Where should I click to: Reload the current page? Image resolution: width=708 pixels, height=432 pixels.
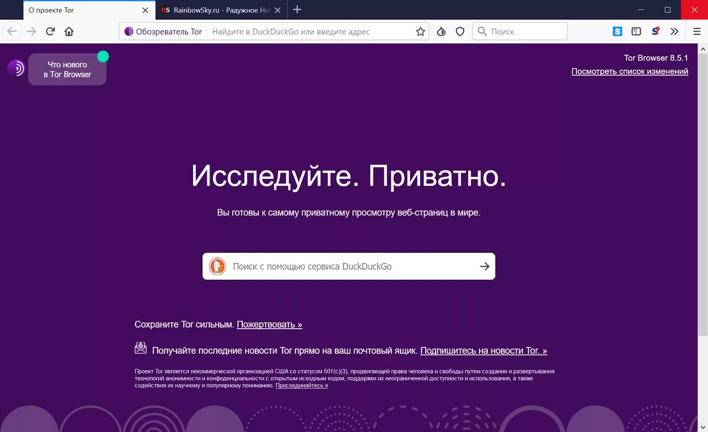coord(50,31)
